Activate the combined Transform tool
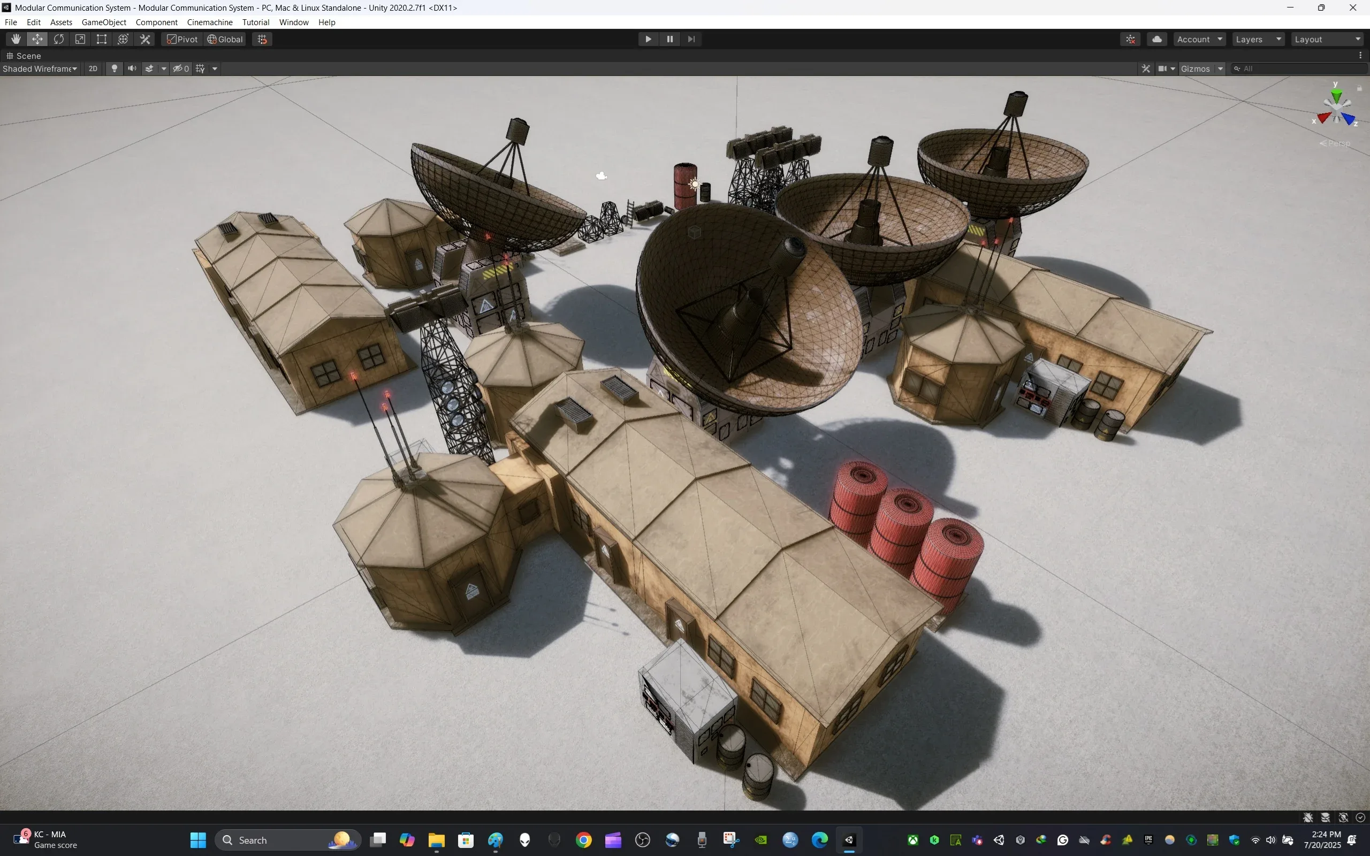 click(x=124, y=39)
